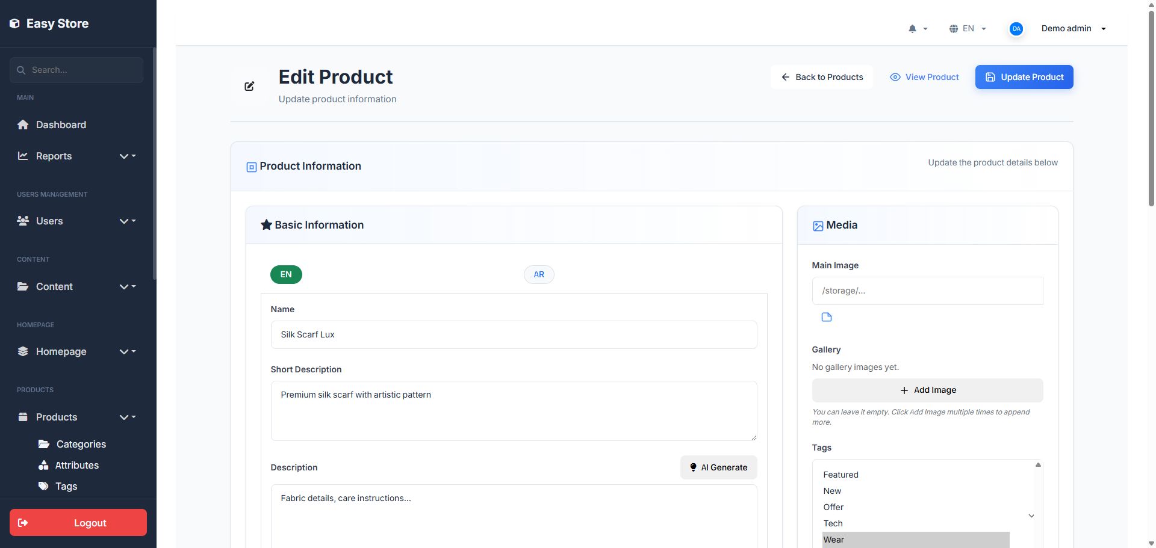The image size is (1156, 548).
Task: Click the Categories folder icon
Action: (43, 444)
